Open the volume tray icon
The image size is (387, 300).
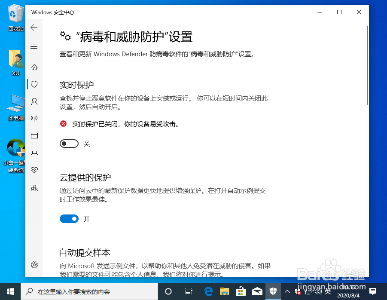click(x=318, y=291)
